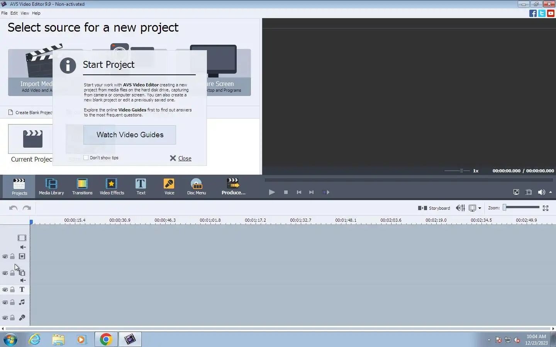Screen dimensions: 556x347
Task: Click the microphone voice track icon
Action: pyautogui.click(x=22, y=318)
